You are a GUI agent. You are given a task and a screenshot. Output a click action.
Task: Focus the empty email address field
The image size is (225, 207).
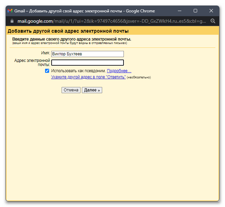point(87,63)
